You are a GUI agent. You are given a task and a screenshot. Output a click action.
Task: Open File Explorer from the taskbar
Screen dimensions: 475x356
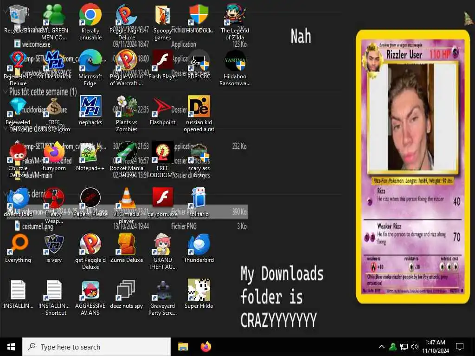tap(183, 347)
